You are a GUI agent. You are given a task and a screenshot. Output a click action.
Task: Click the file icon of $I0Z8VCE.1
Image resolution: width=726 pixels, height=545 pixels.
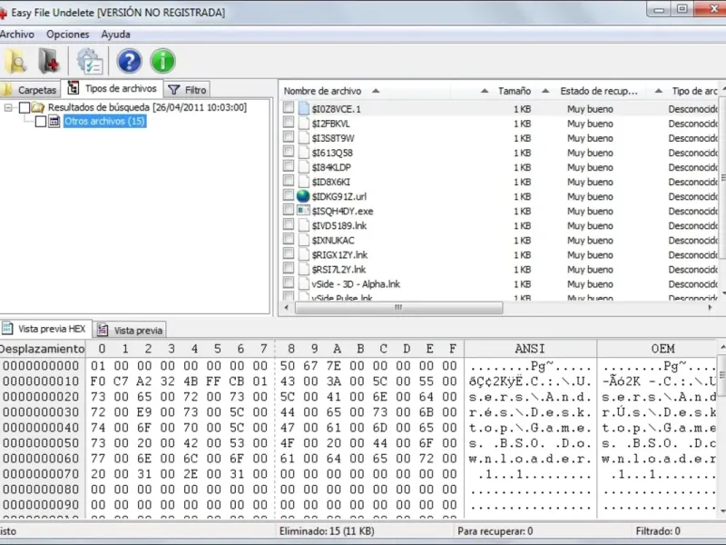[304, 109]
